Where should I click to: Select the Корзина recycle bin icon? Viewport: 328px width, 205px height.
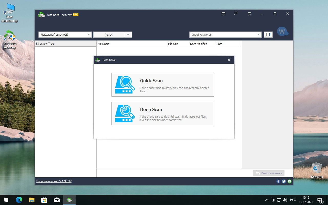point(317,170)
